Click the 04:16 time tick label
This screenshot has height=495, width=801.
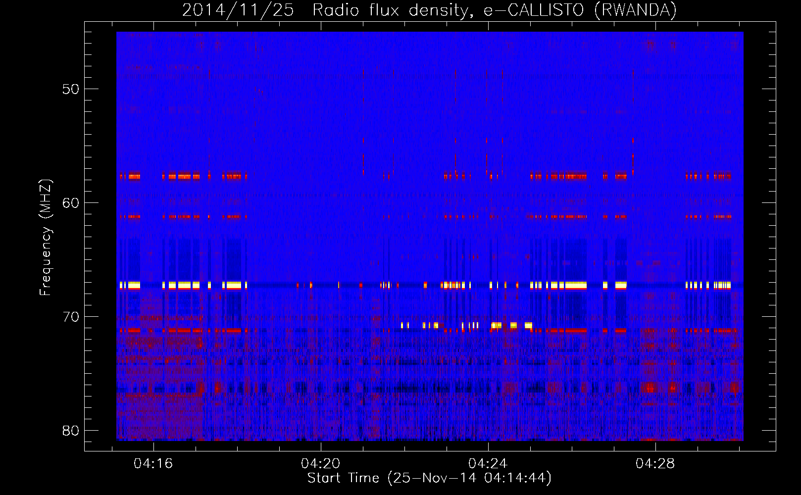pyautogui.click(x=153, y=463)
